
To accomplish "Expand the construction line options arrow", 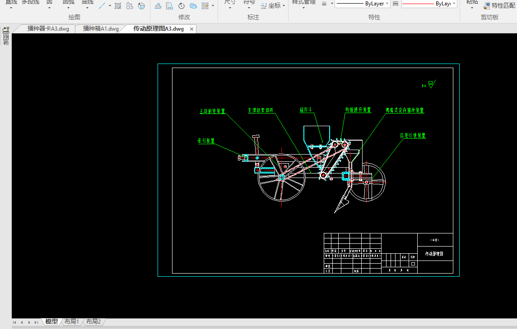I will click(x=110, y=5).
